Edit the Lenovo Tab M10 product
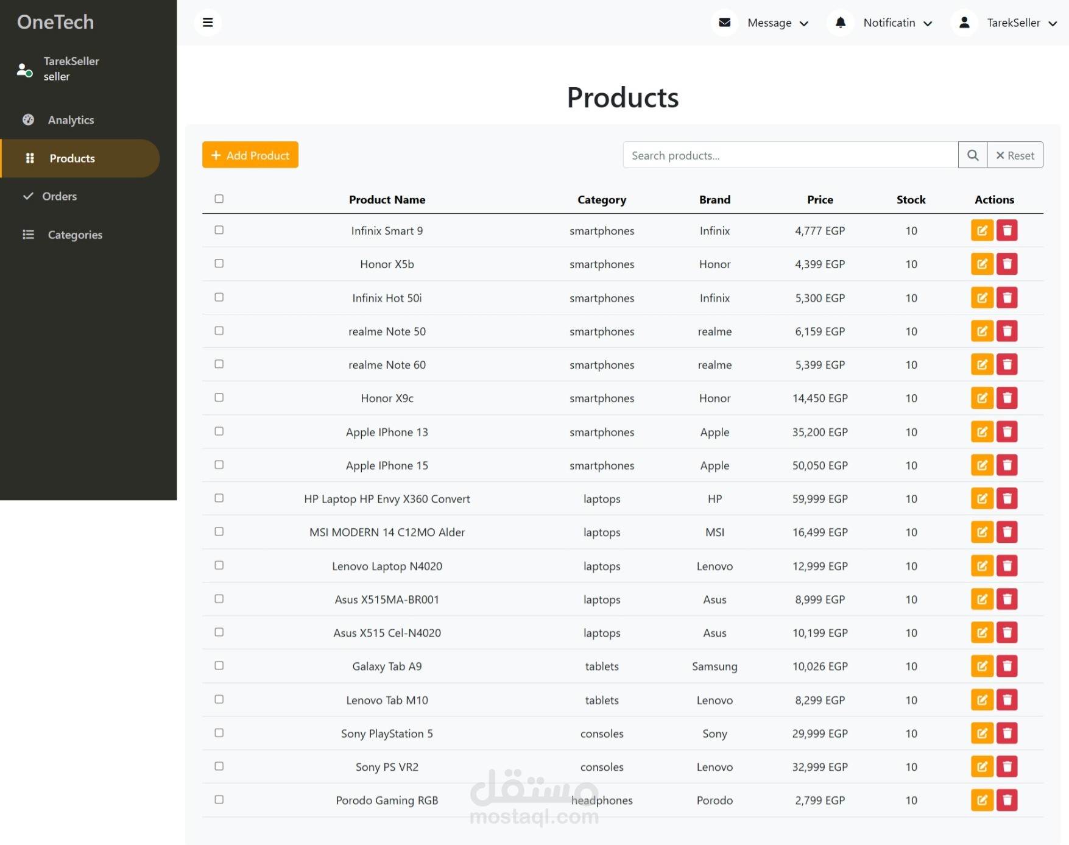 point(982,700)
